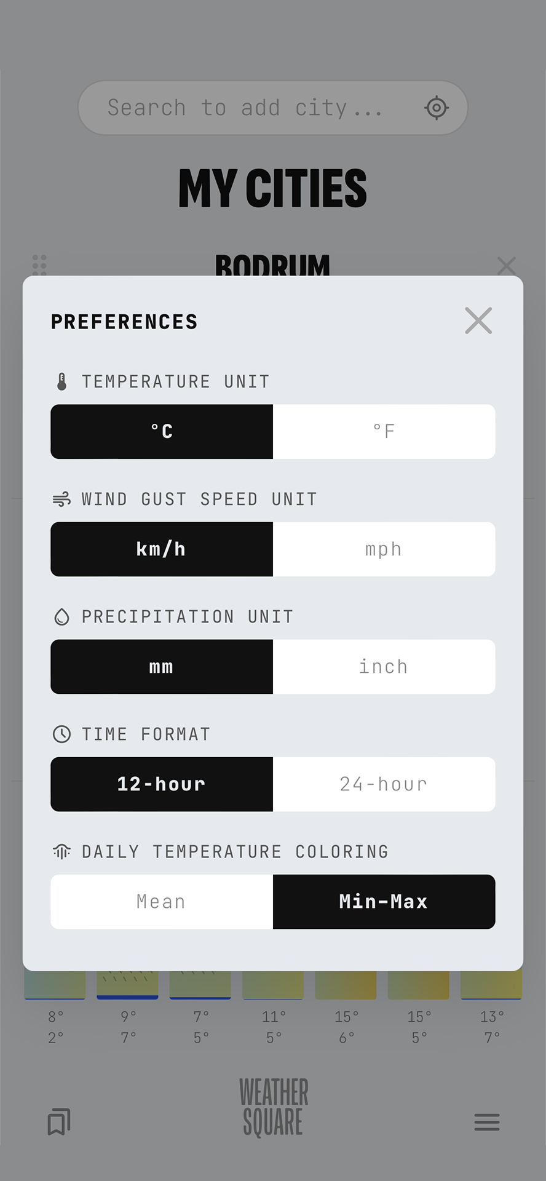This screenshot has width=546, height=1181.
Task: Click the Weather Square logo
Action: click(272, 1106)
